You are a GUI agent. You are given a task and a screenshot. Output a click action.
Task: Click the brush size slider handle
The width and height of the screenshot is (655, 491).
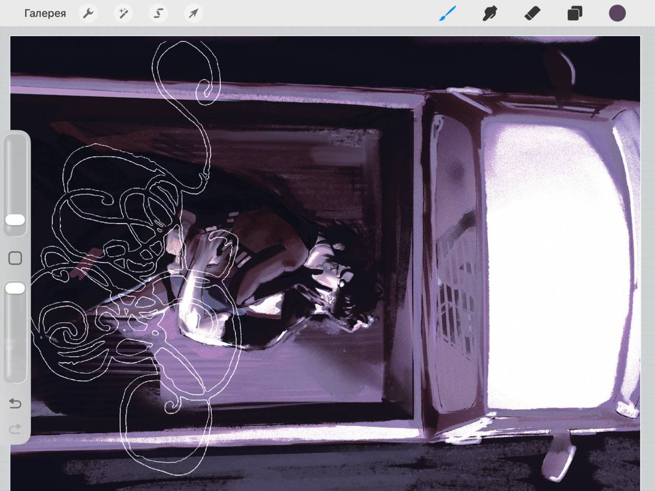15,220
